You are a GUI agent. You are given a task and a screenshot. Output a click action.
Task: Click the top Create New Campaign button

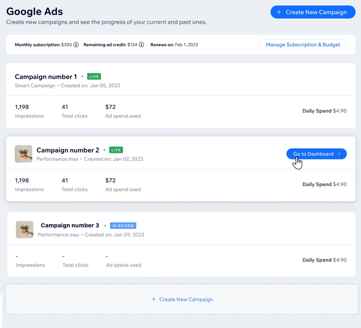coord(313,12)
